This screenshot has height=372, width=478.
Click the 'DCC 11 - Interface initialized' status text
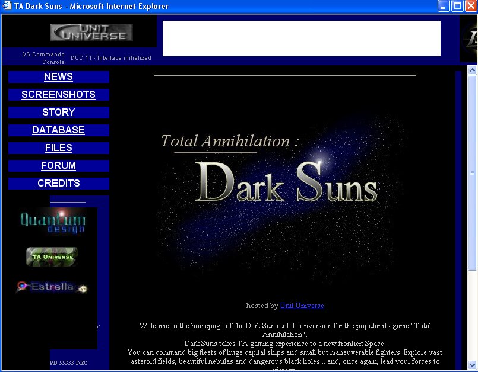[x=111, y=58]
